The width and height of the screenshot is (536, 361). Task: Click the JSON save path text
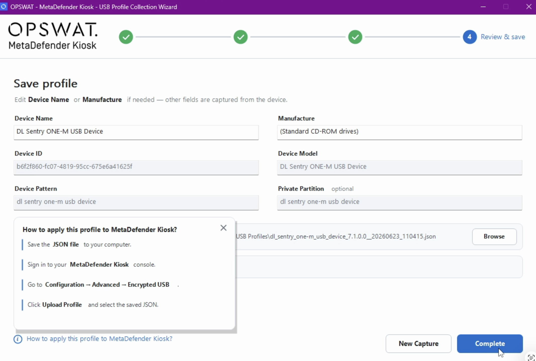pyautogui.click(x=336, y=236)
